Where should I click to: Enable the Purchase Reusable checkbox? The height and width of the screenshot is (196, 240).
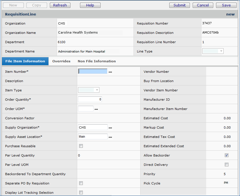point(81,146)
